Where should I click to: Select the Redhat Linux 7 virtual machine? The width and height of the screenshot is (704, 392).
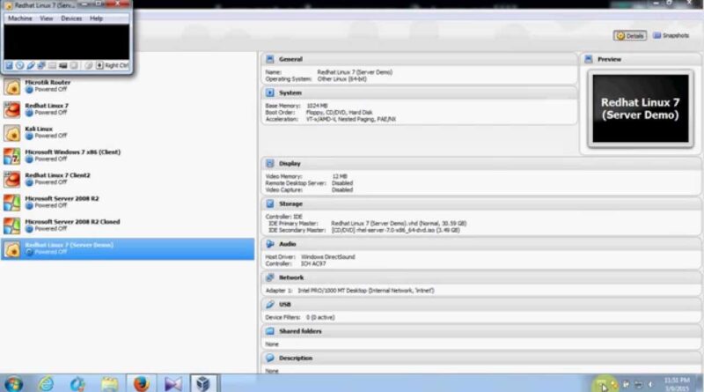click(128, 109)
